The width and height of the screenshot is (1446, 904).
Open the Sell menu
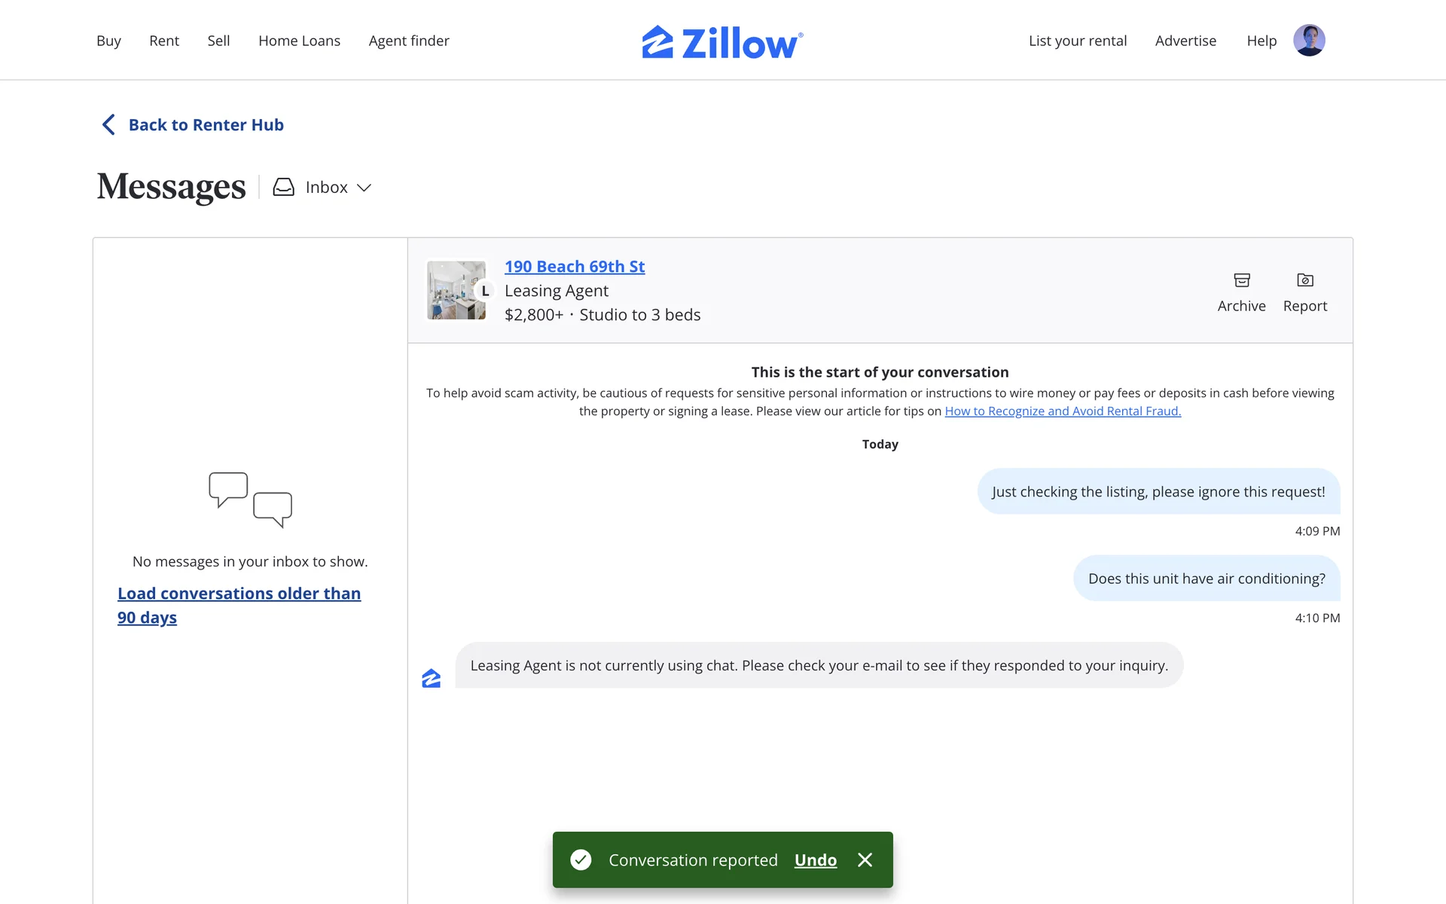[x=218, y=41]
